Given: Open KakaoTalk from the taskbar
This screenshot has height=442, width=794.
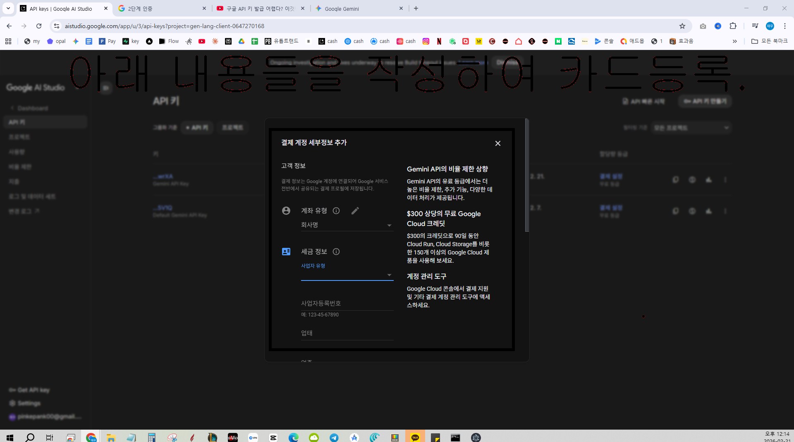Looking at the screenshot, I should [x=415, y=437].
